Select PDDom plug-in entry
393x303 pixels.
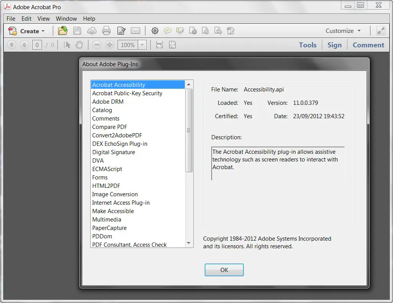pyautogui.click(x=138, y=236)
